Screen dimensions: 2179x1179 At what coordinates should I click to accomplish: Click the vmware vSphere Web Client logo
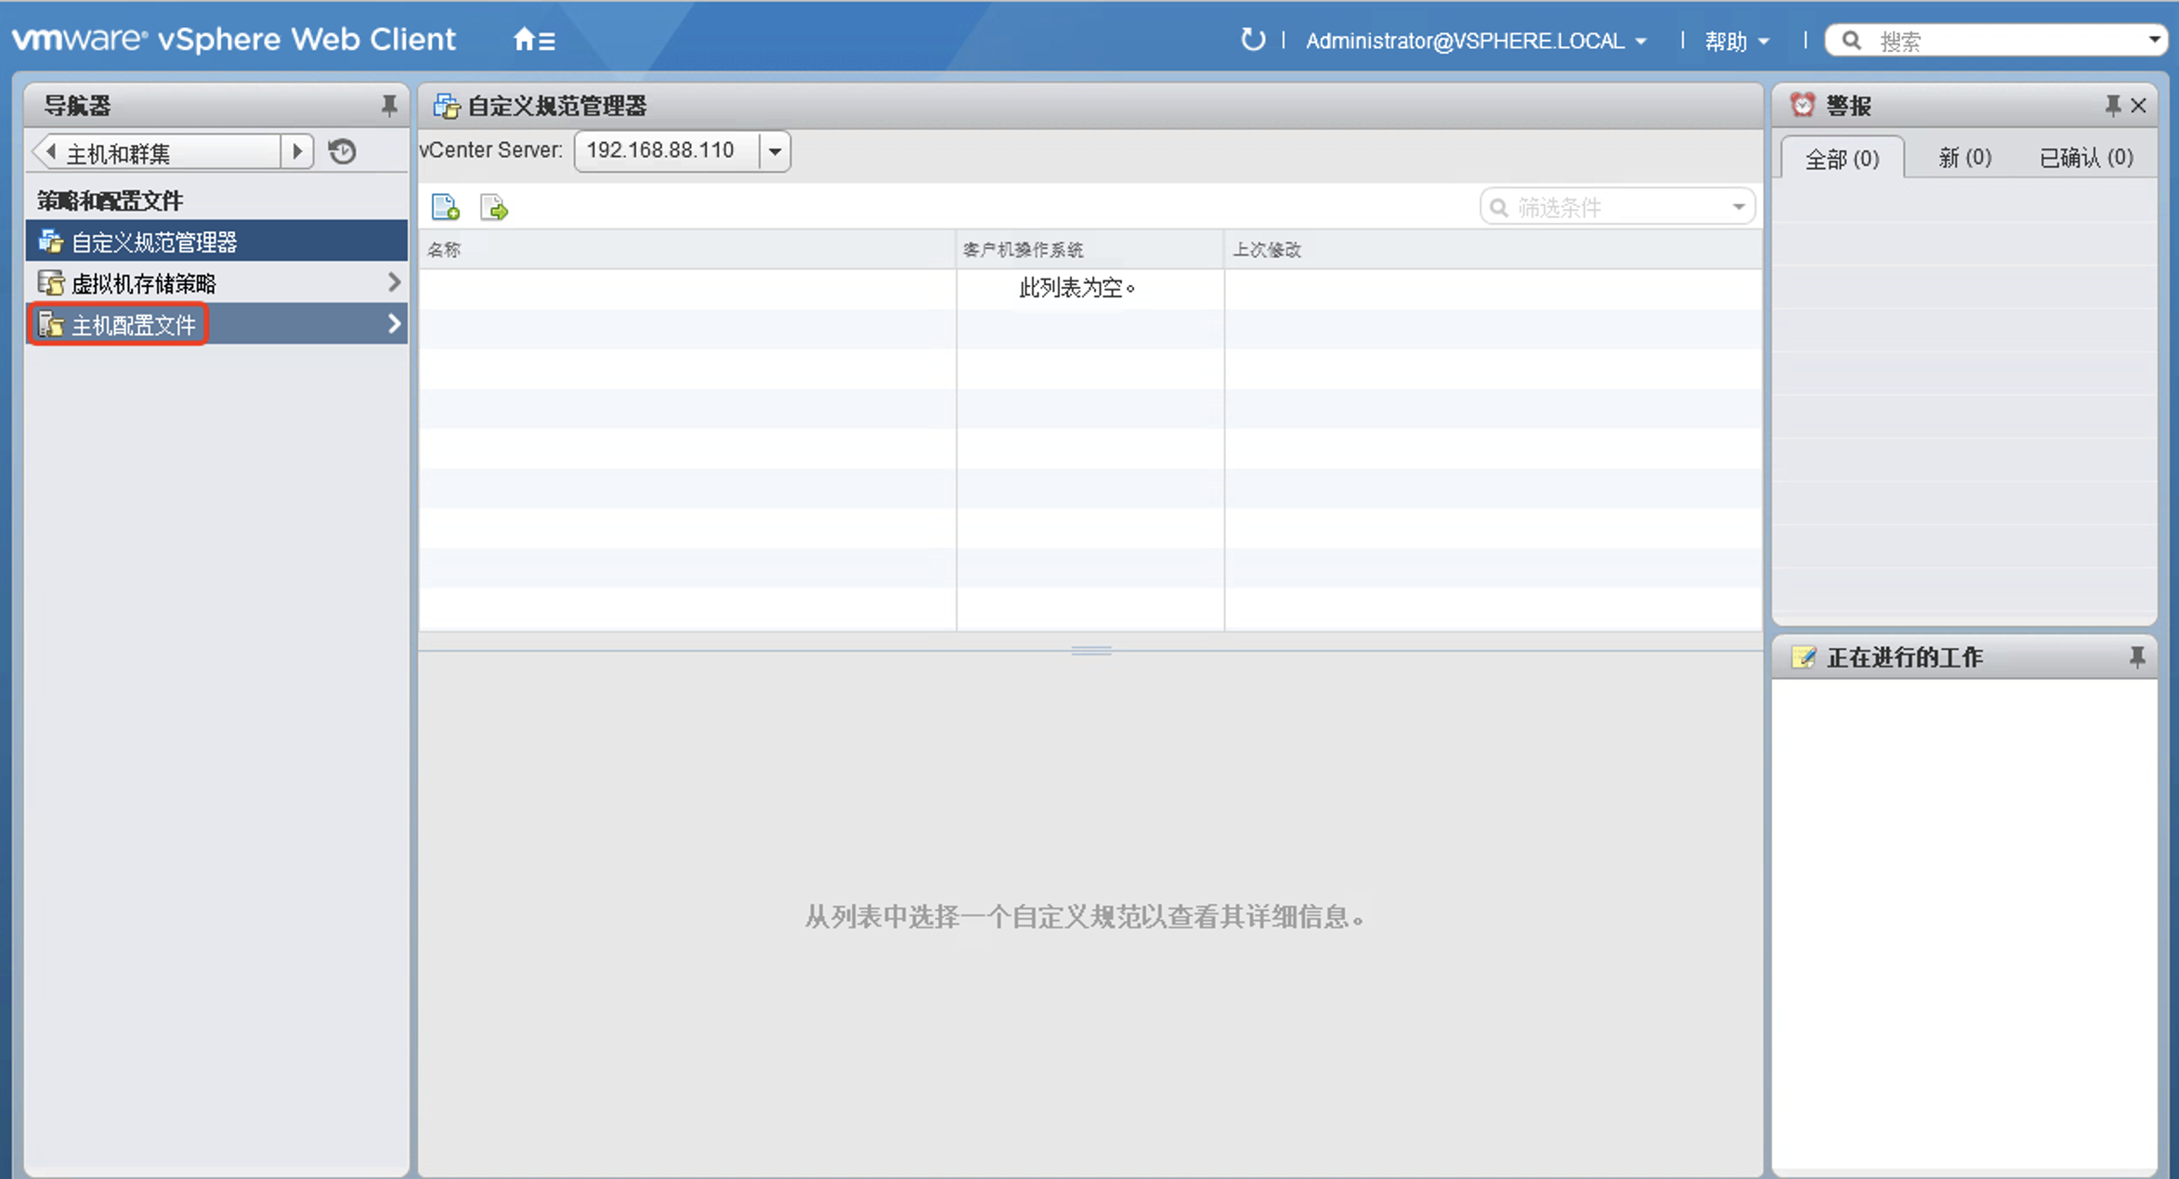pos(233,40)
